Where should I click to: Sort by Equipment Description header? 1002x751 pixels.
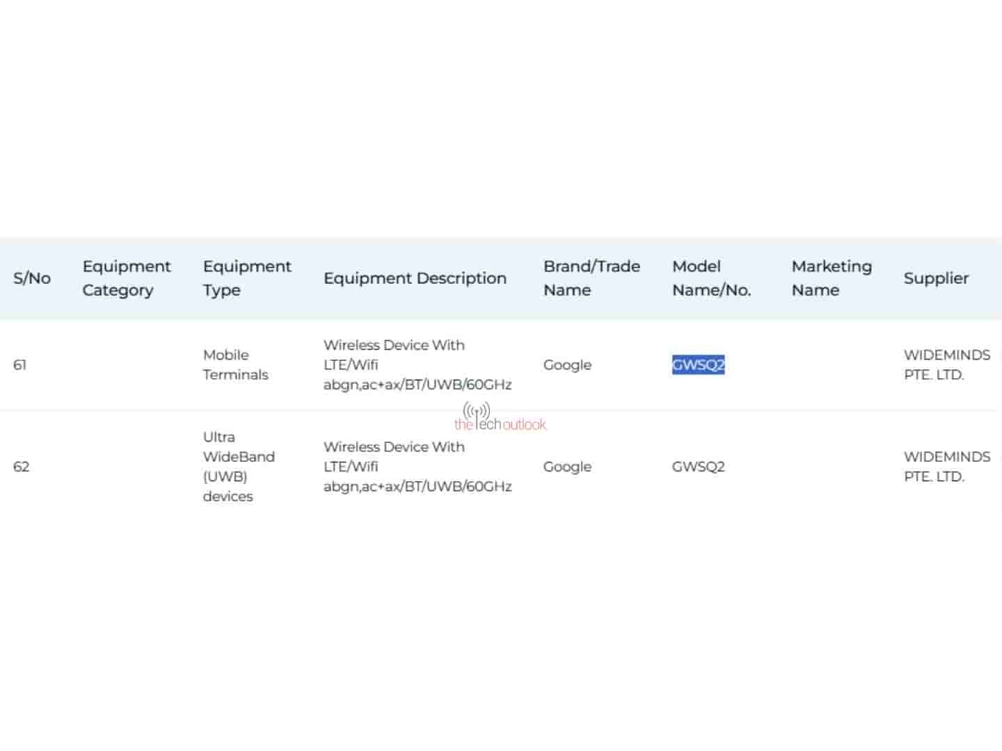pos(415,278)
